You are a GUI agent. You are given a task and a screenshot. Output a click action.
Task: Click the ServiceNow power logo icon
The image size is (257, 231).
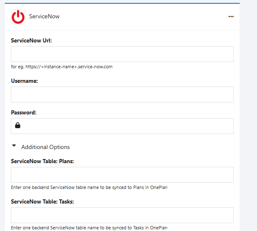pyautogui.click(x=18, y=17)
